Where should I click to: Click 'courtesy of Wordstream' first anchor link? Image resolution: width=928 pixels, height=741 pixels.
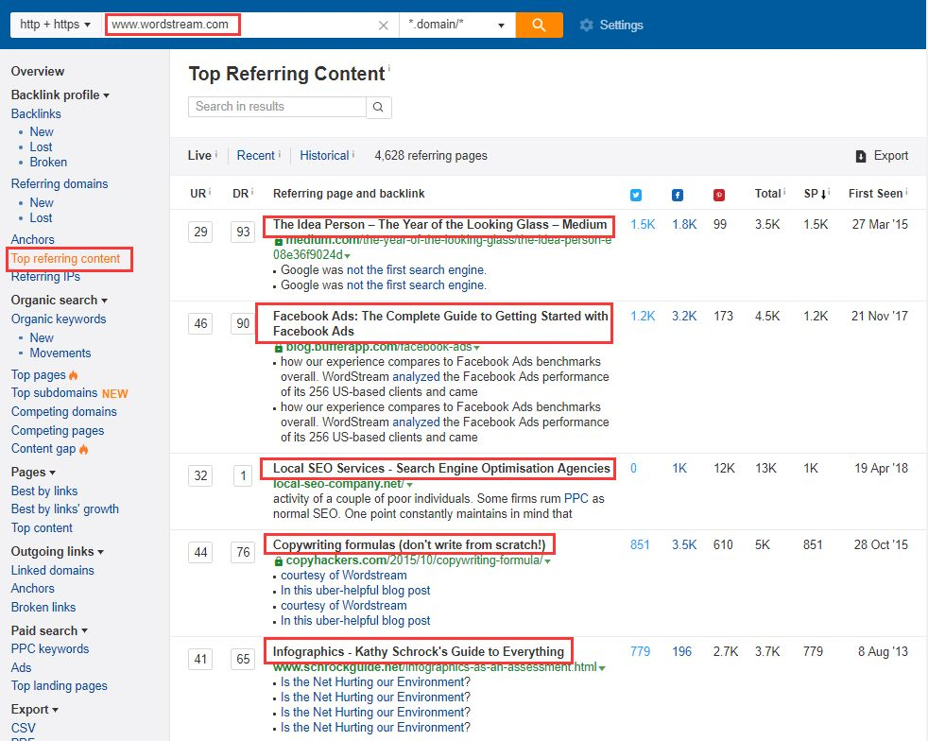343,576
